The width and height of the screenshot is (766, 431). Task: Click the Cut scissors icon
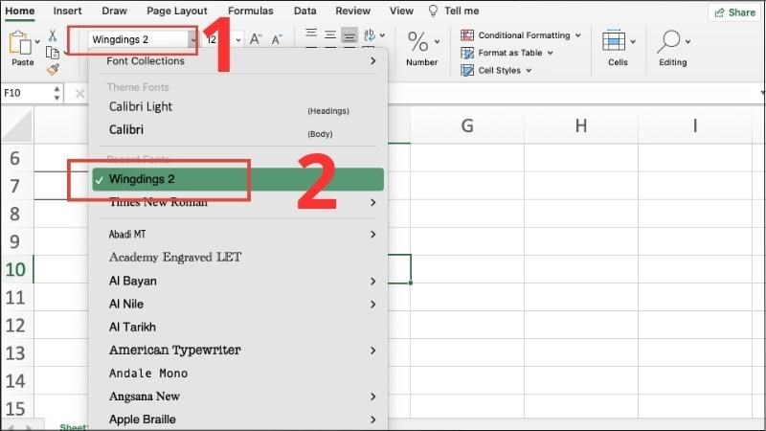[x=53, y=35]
